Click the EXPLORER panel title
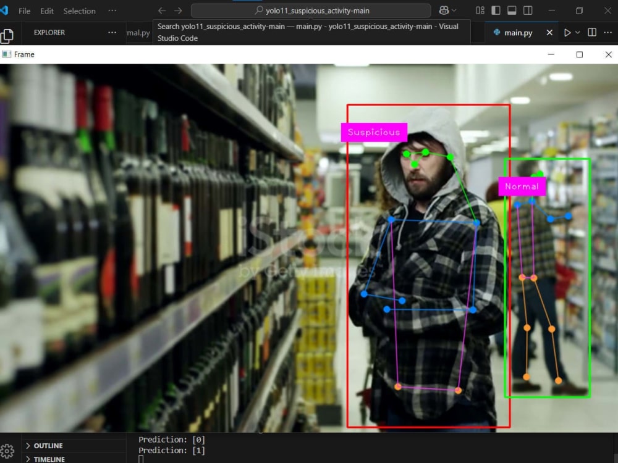The height and width of the screenshot is (463, 618). pos(49,33)
